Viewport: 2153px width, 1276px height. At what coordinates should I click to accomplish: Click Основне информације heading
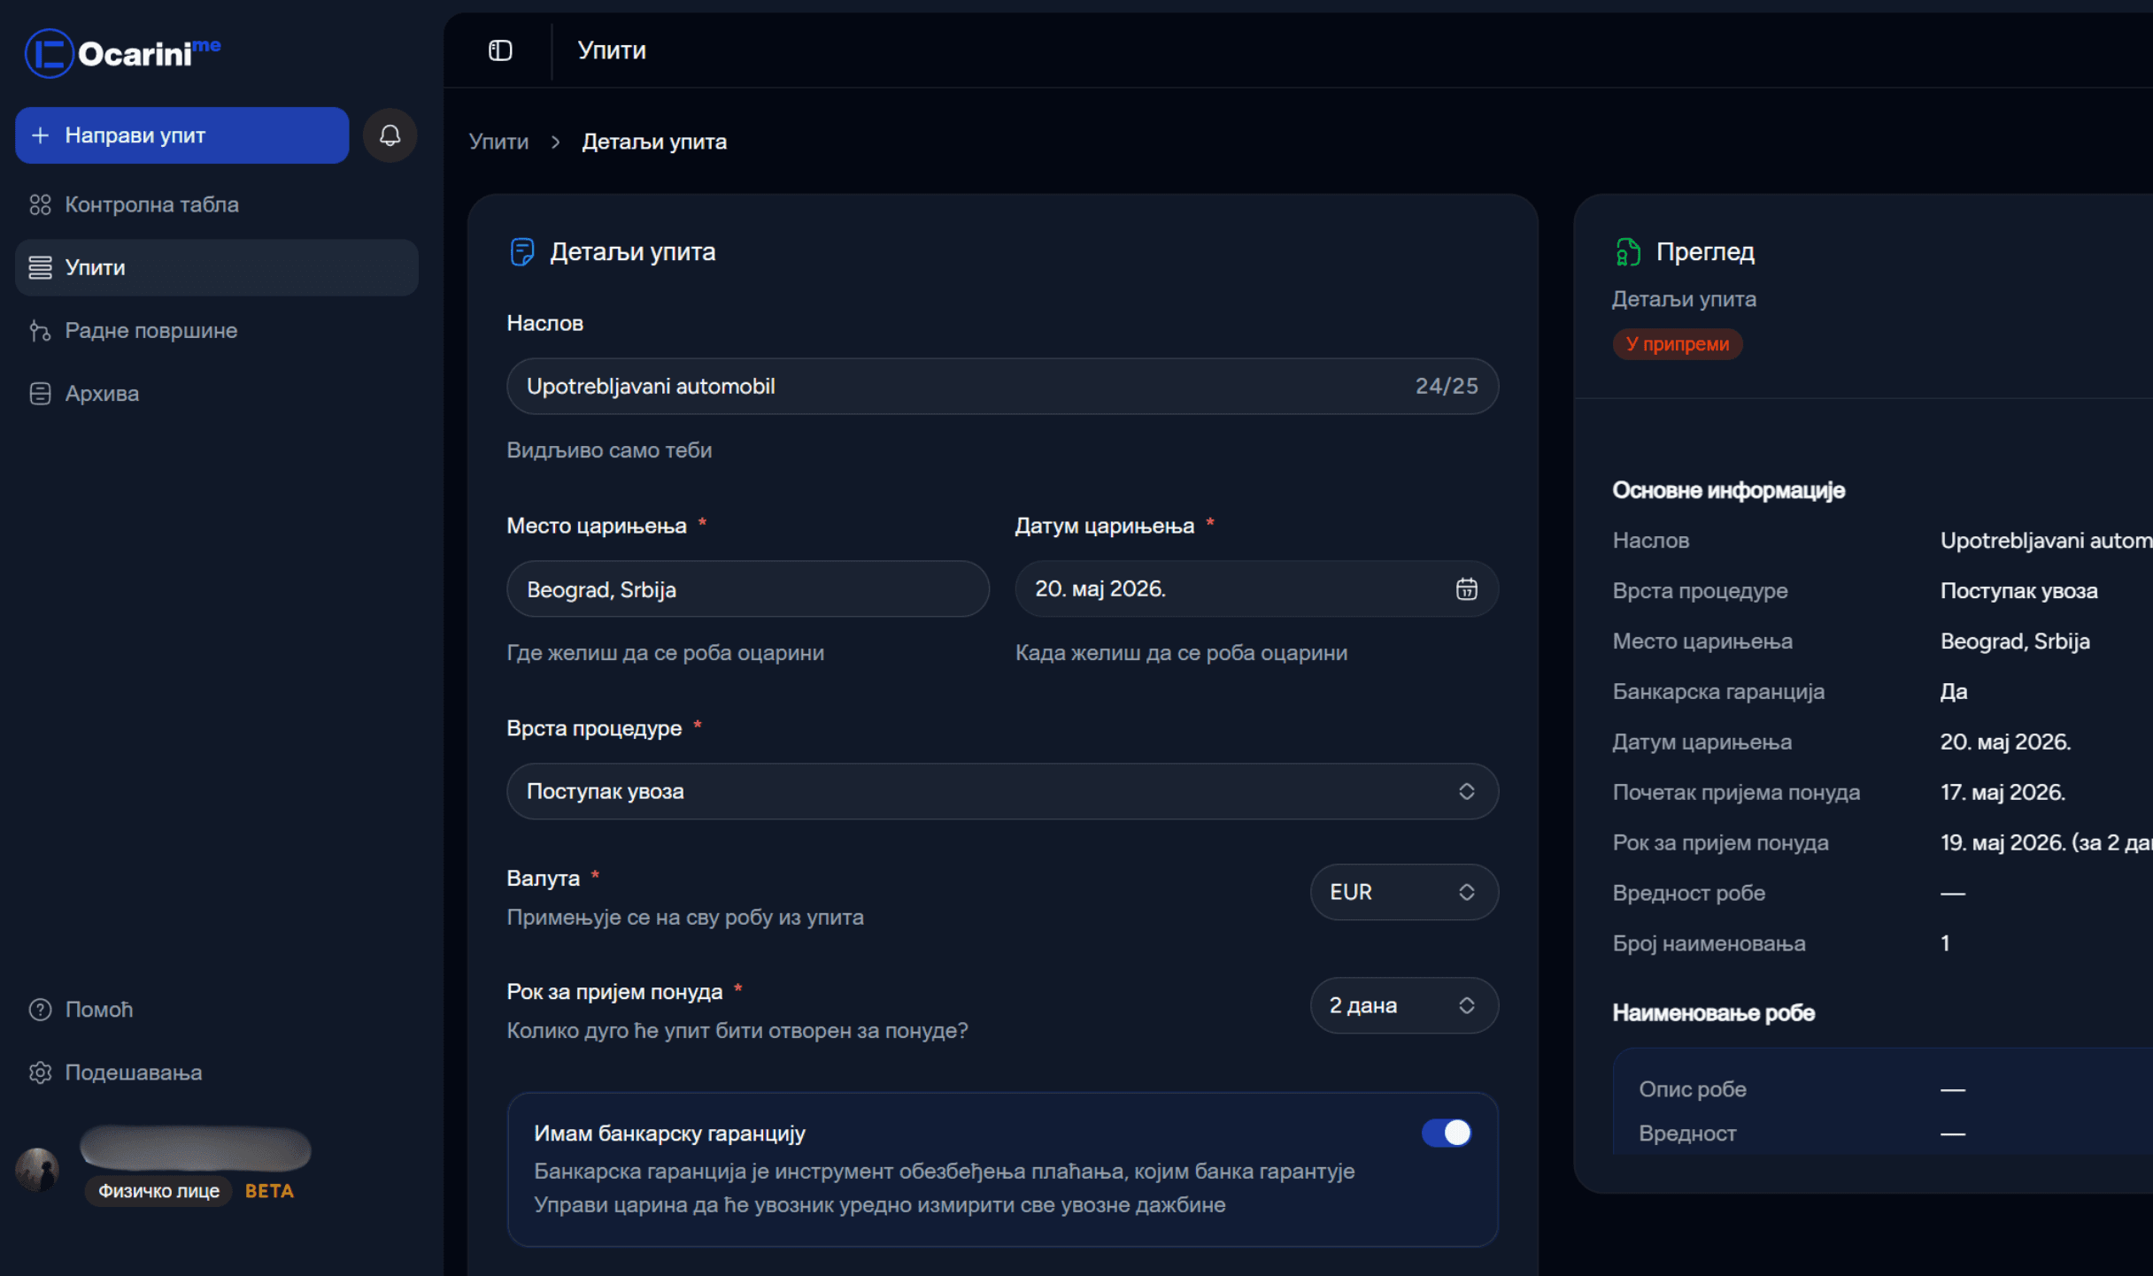[x=1728, y=490]
